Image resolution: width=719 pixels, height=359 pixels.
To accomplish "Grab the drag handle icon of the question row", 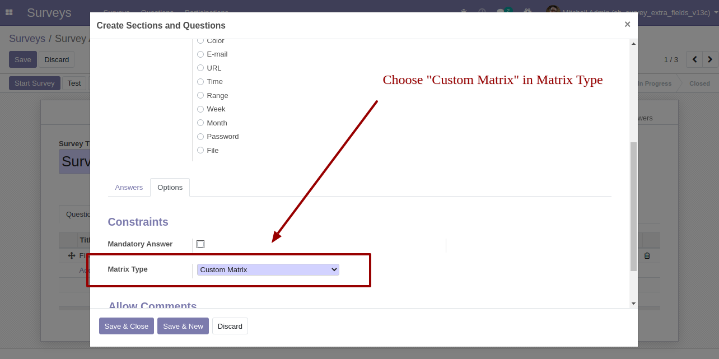I will click(x=72, y=255).
